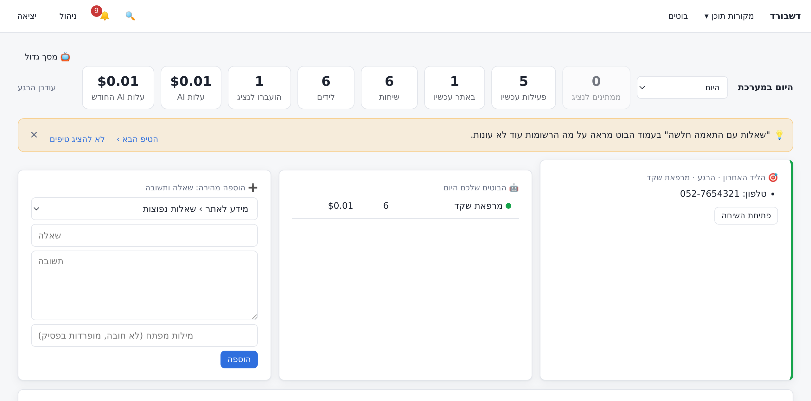The image size is (811, 401).
Task: Click the green status dot of מרפאת שקד
Action: click(508, 206)
